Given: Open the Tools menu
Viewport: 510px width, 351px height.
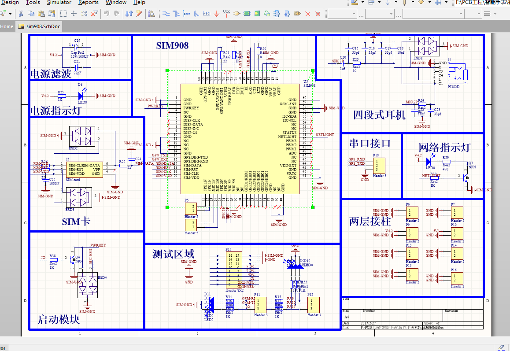Looking at the screenshot, I should (33, 2).
